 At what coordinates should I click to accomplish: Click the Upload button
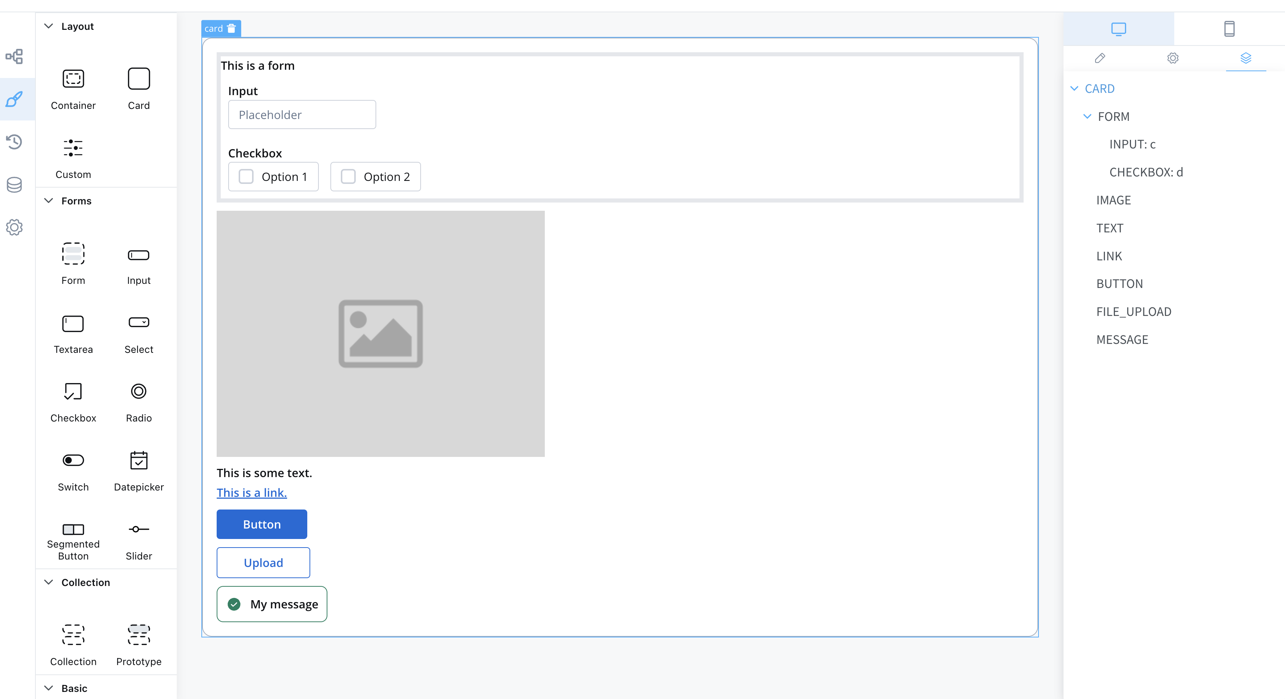[x=263, y=562]
